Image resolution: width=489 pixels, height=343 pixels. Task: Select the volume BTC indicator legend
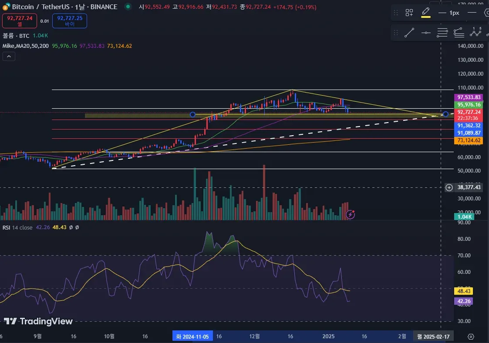[x=16, y=36]
